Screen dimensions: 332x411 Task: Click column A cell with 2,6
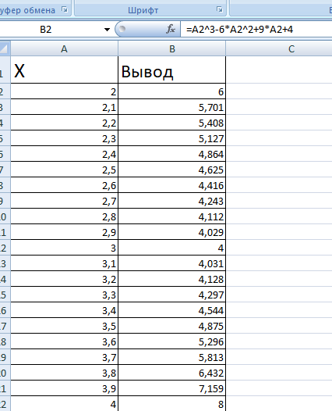click(65, 185)
